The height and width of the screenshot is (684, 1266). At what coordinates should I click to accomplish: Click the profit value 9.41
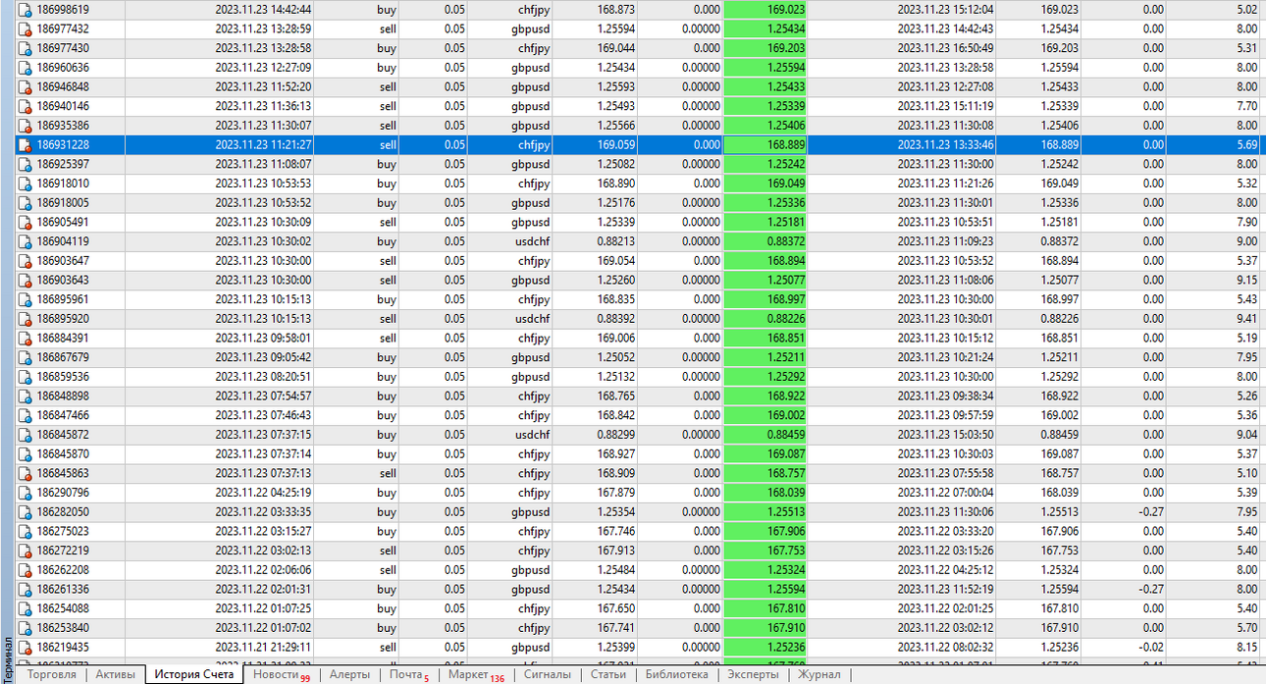pos(1246,318)
